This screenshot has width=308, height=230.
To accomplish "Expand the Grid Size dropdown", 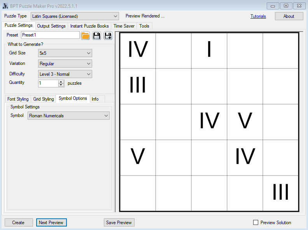I will 65,53.
